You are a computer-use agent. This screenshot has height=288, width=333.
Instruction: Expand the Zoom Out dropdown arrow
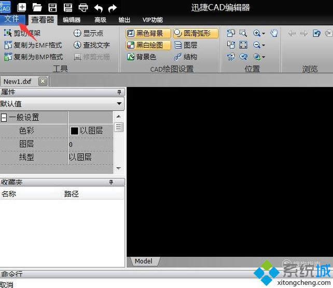(x=263, y=45)
